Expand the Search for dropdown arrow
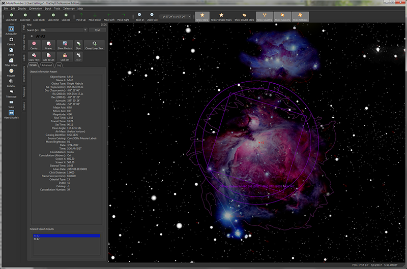Screen dimensions: 407x269 click(85, 30)
